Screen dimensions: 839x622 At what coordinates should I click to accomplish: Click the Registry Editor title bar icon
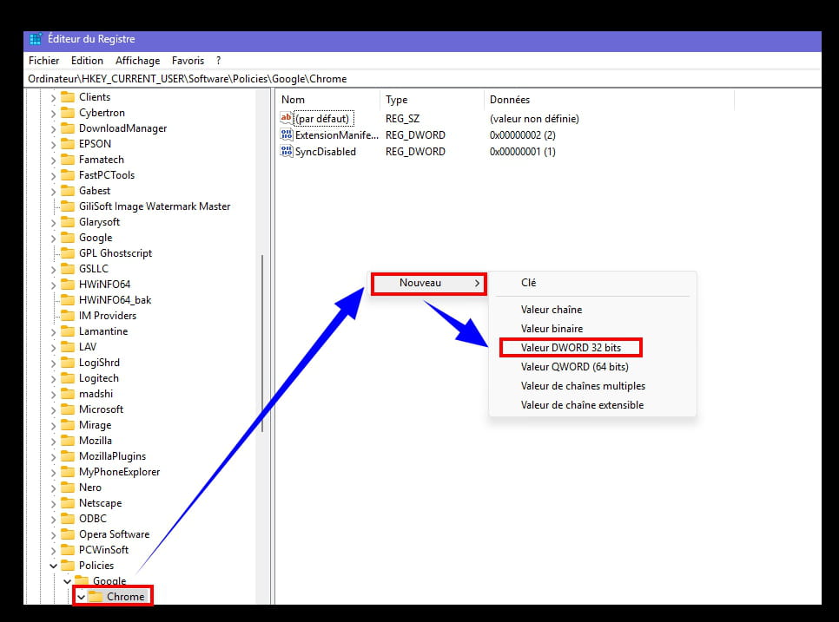click(36, 39)
